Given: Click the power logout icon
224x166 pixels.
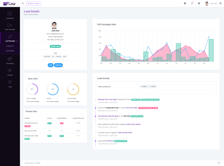Looking at the screenshot, I should 220,3.
